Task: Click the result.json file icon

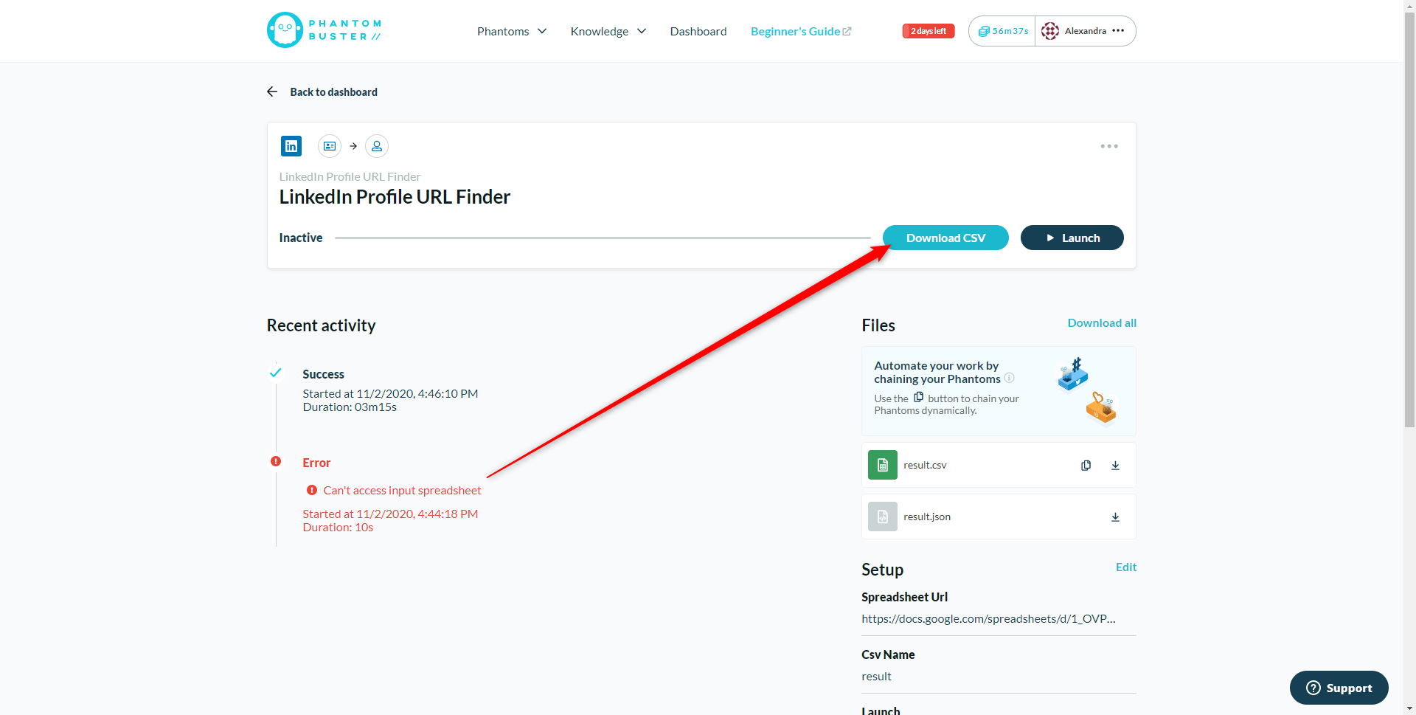Action: pos(883,517)
